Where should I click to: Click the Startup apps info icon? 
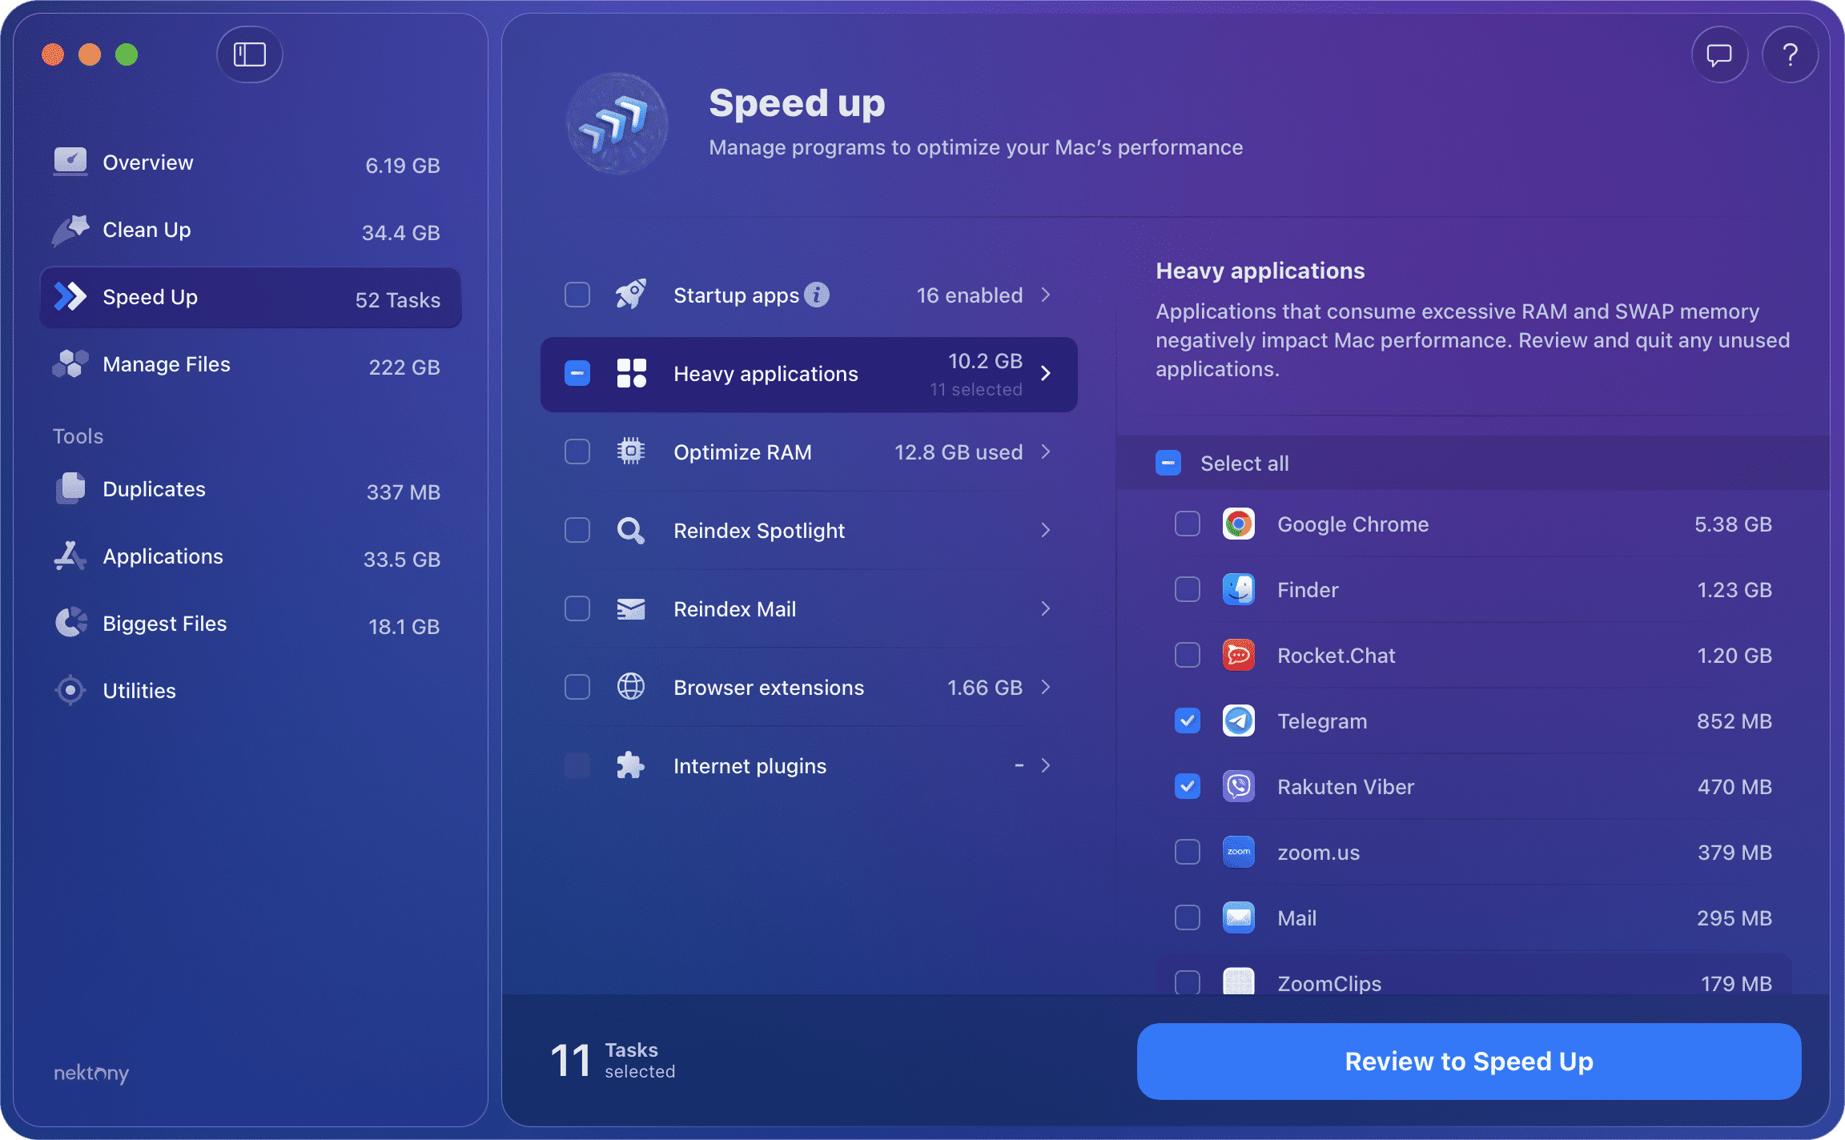click(x=816, y=294)
